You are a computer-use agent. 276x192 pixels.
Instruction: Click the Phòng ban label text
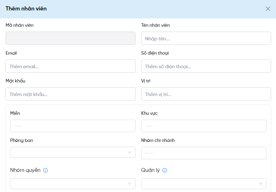pos(22,141)
